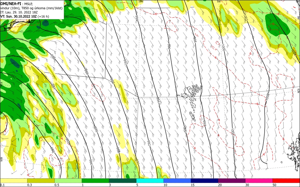The image size is (300, 187).
Task: Select the dark green 3–5 legend swatch
Action: [x=123, y=181]
